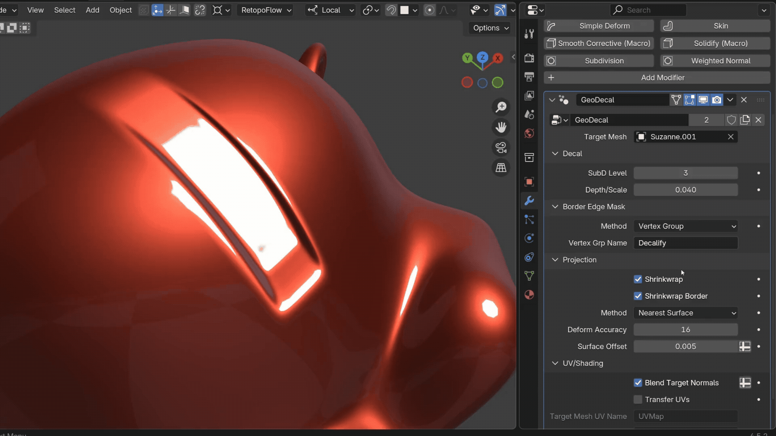This screenshot has height=436, width=776.
Task: Click the Depth/Scale value slider
Action: click(x=685, y=190)
